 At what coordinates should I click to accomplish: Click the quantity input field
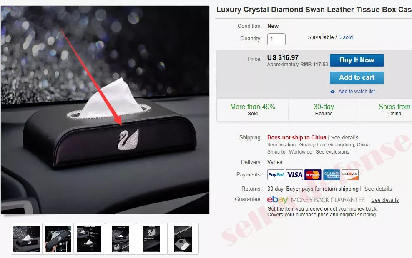point(276,40)
